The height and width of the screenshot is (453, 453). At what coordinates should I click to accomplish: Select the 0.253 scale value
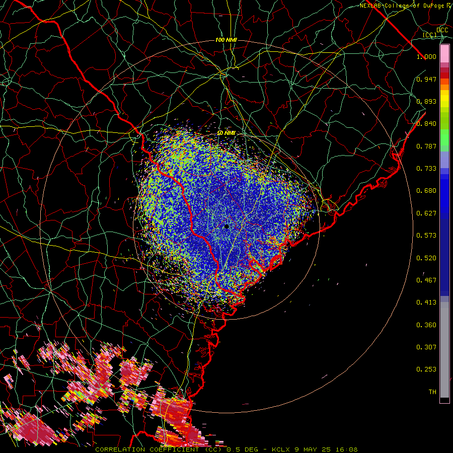(426, 369)
